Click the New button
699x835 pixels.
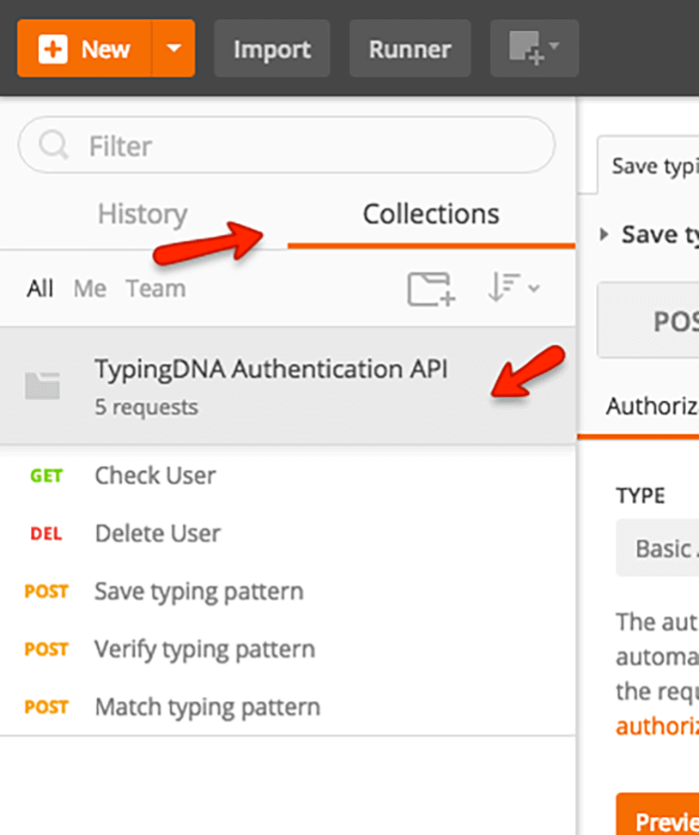84,49
